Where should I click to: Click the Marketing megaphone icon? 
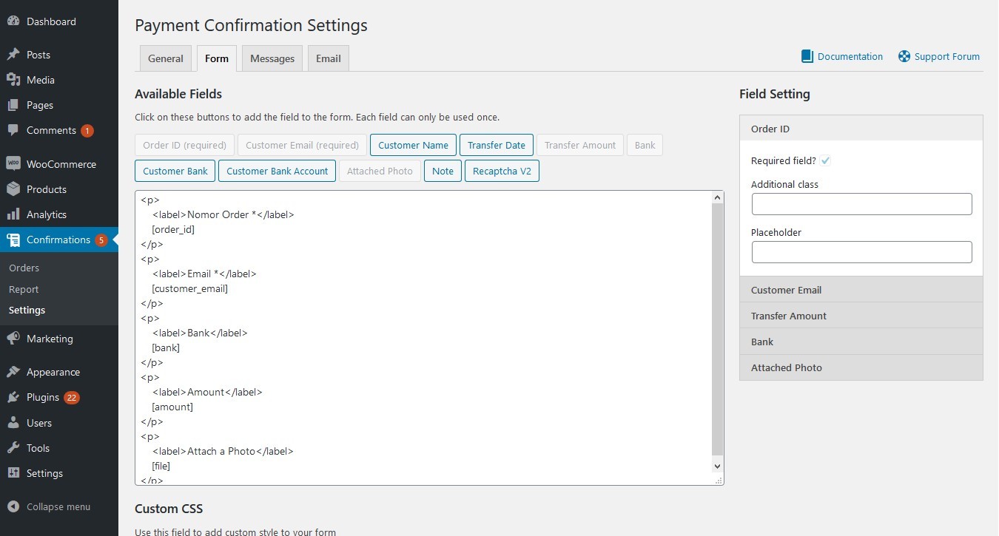click(13, 339)
